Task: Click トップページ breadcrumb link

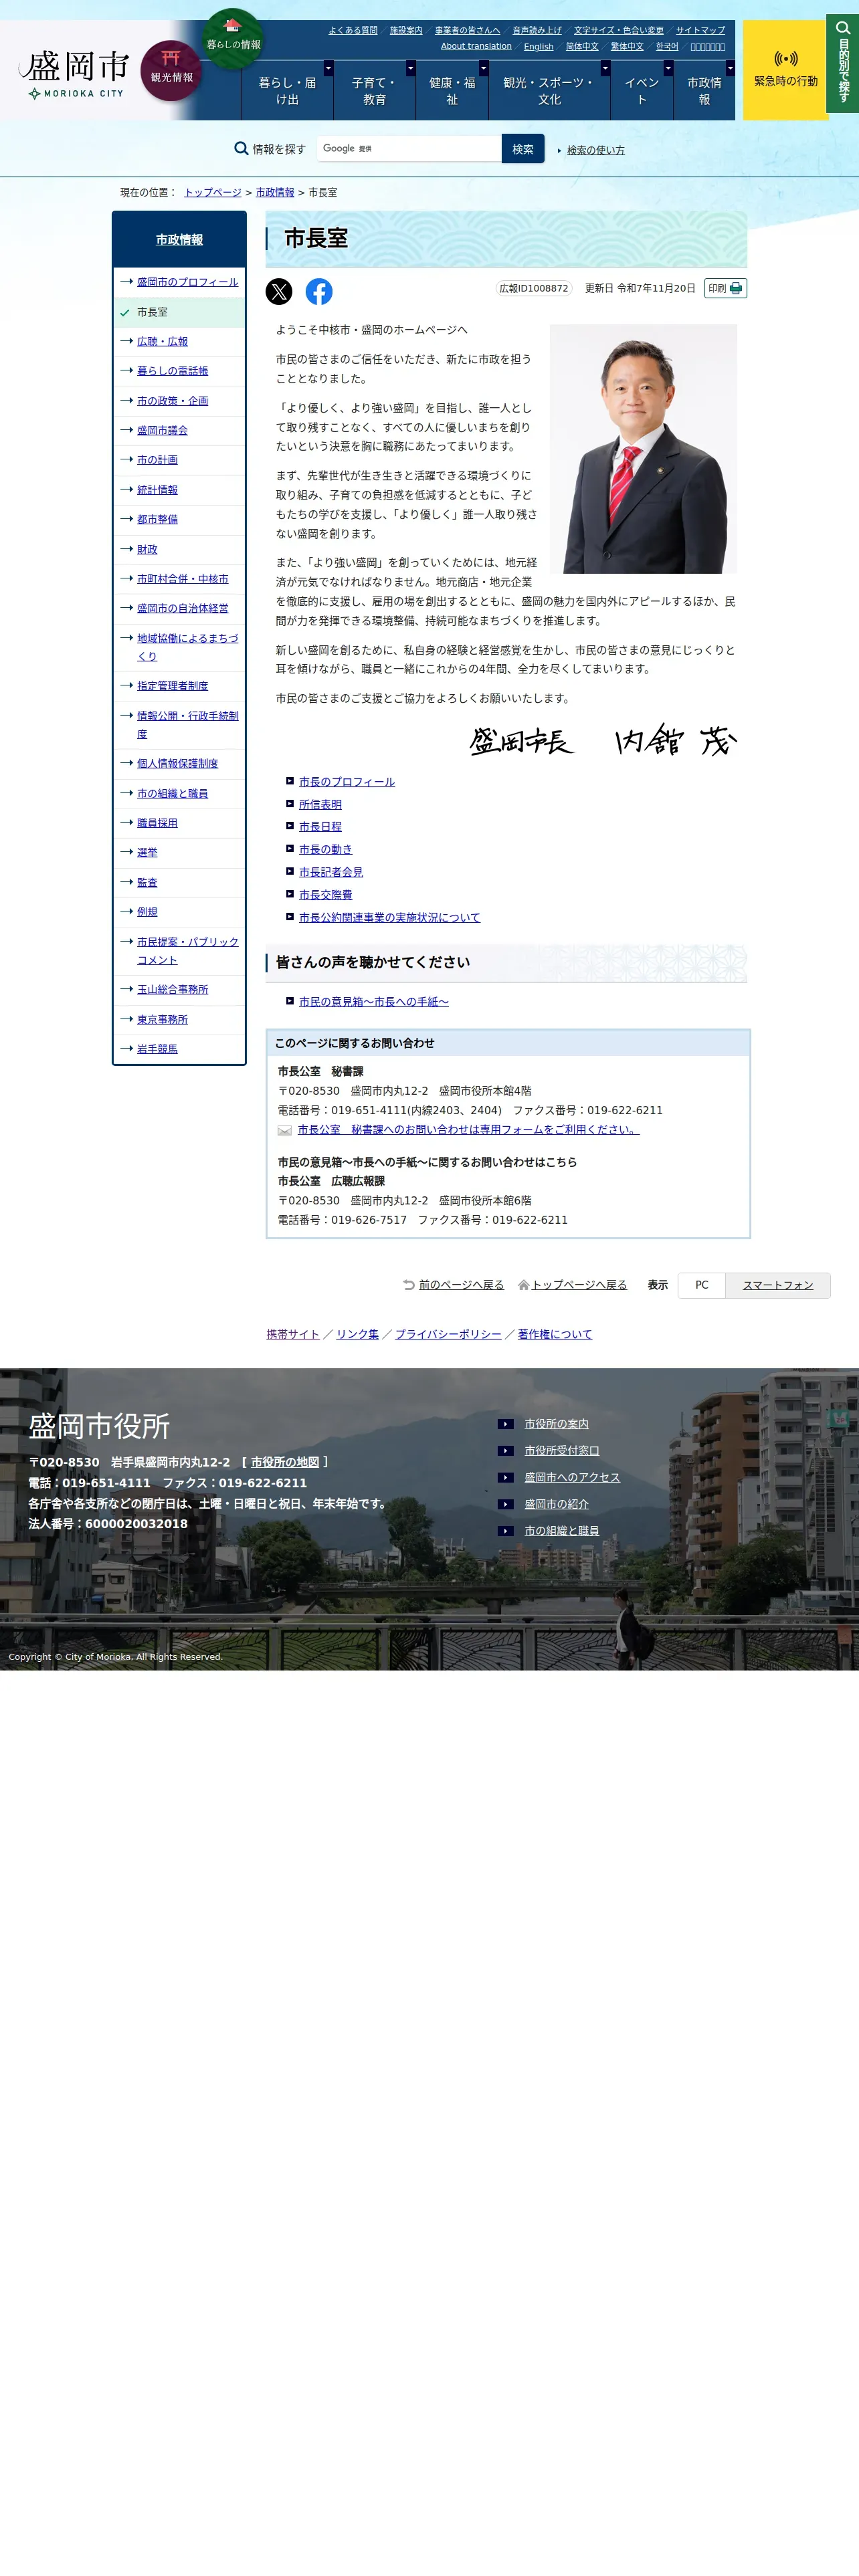Action: (x=213, y=193)
